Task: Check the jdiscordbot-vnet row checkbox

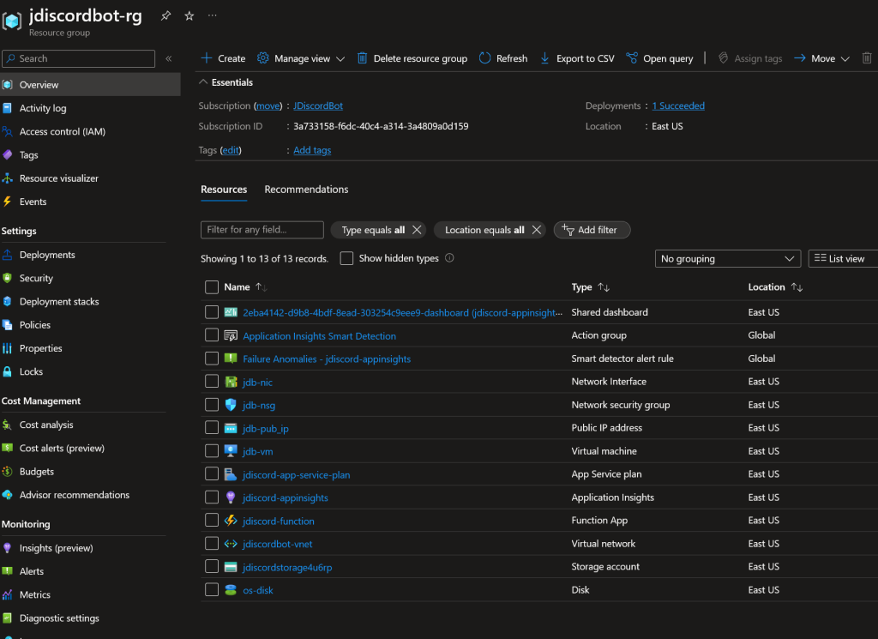Action: (212, 543)
